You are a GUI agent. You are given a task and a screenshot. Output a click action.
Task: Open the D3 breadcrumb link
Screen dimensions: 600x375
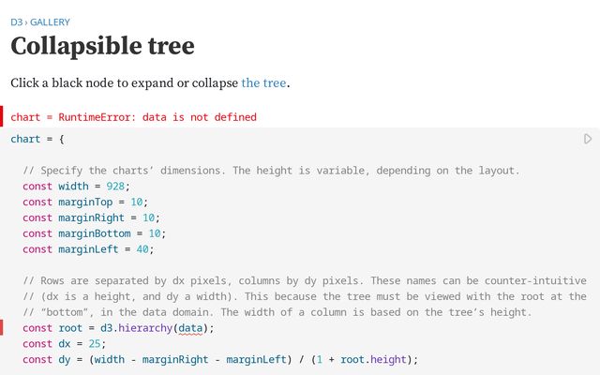tap(16, 22)
